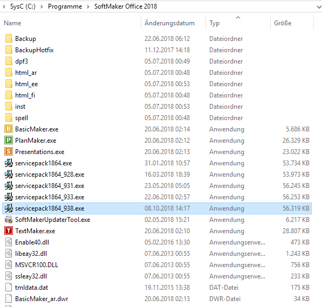This screenshot has width=322, height=307.
Task: Click the size value 53.973 KB
Action: (296, 175)
